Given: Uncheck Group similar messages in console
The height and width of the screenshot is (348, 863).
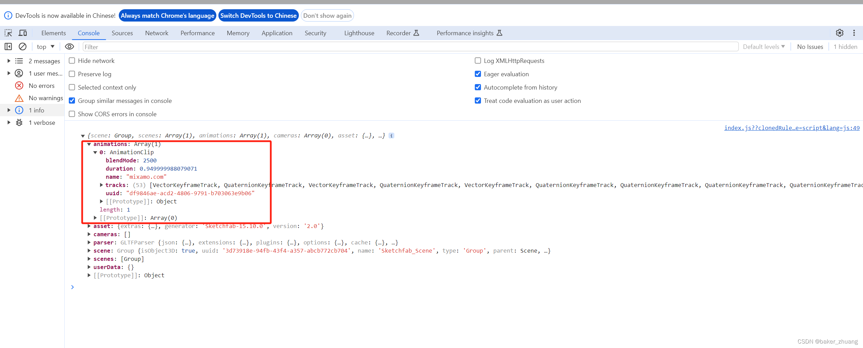Looking at the screenshot, I should (72, 101).
